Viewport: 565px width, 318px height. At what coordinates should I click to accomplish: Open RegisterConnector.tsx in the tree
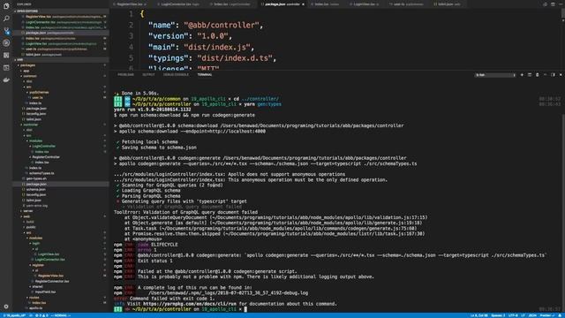pos(51,281)
